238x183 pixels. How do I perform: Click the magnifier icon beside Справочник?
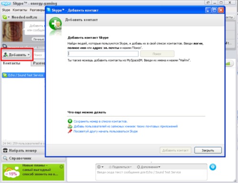pos(5,158)
